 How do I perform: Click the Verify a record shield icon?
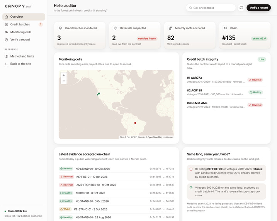point(6,40)
